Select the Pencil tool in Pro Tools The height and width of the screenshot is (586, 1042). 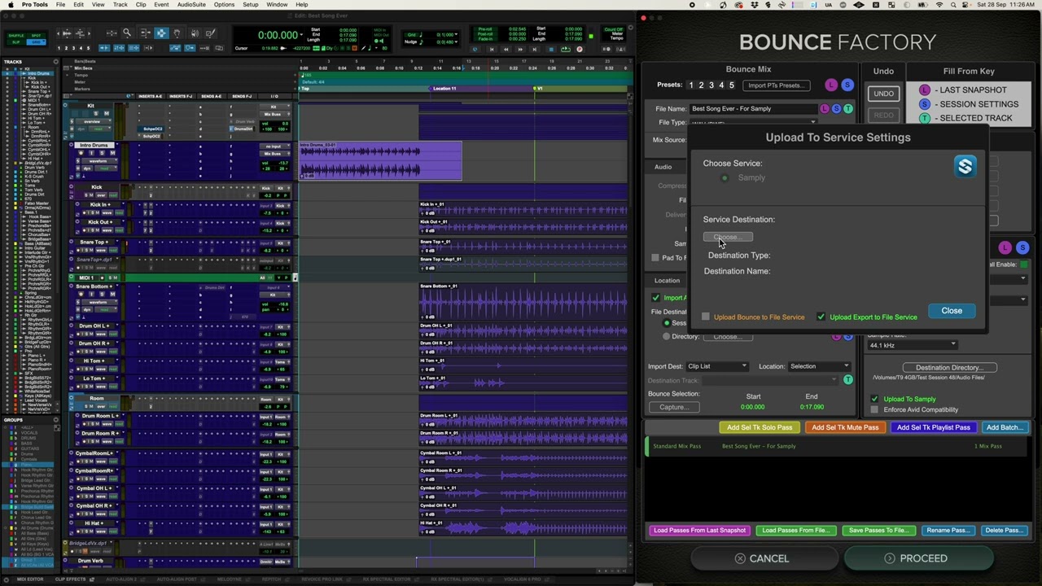(x=212, y=33)
